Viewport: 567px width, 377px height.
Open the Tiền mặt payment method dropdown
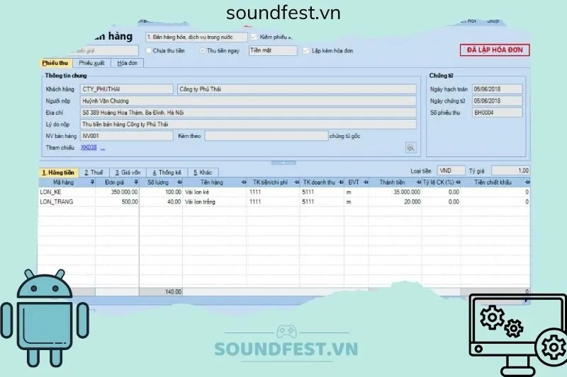point(272,51)
